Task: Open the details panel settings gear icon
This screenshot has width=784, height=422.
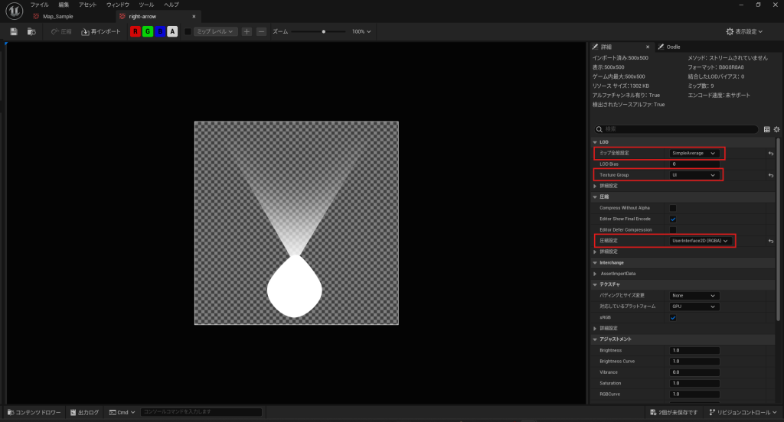Action: coord(776,129)
